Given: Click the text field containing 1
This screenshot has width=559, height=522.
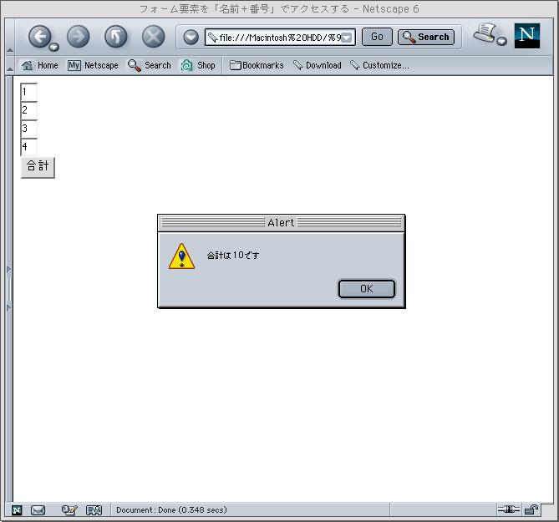Looking at the screenshot, I should pyautogui.click(x=29, y=92).
